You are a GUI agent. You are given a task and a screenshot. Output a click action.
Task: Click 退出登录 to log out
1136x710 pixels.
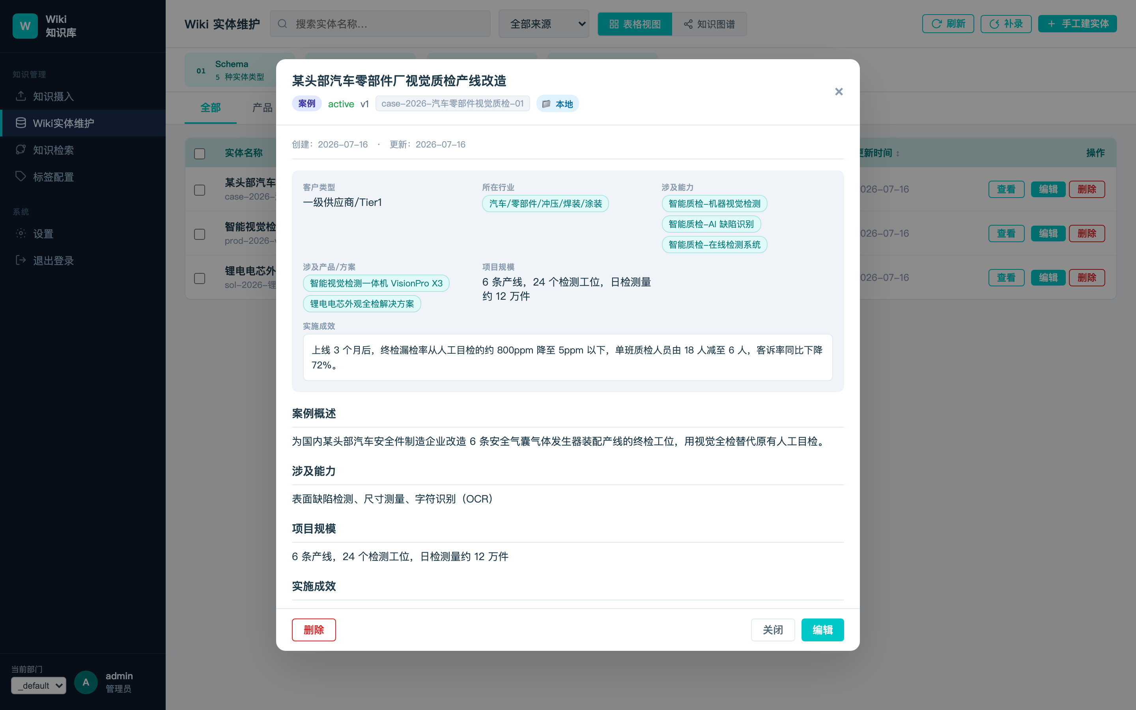coord(82,260)
